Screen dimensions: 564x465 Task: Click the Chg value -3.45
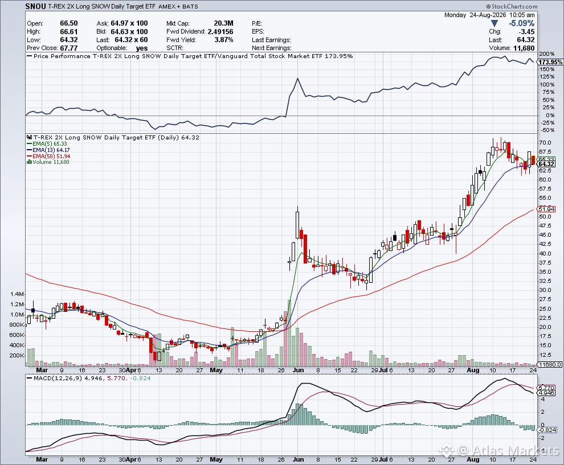coord(527,32)
